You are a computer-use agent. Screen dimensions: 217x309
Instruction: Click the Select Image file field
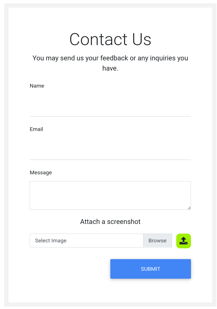point(87,241)
